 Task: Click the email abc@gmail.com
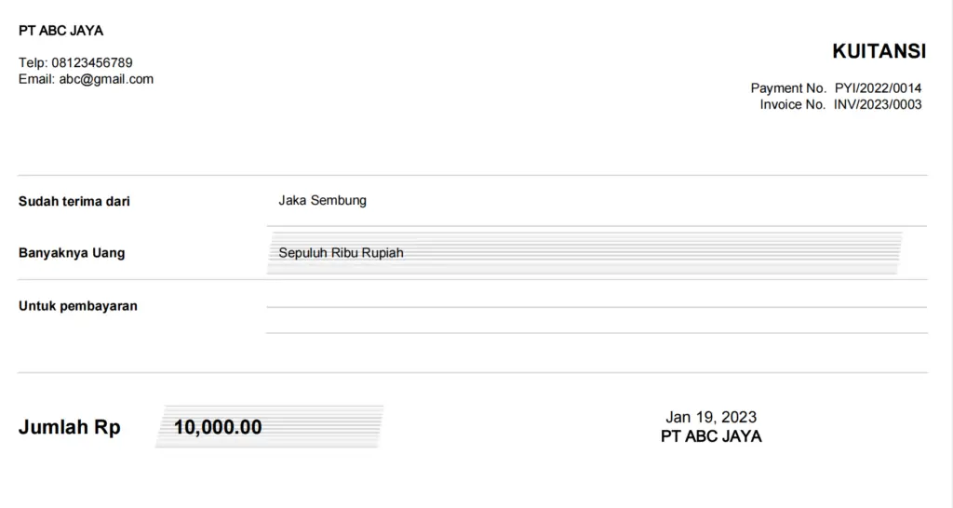pos(106,79)
